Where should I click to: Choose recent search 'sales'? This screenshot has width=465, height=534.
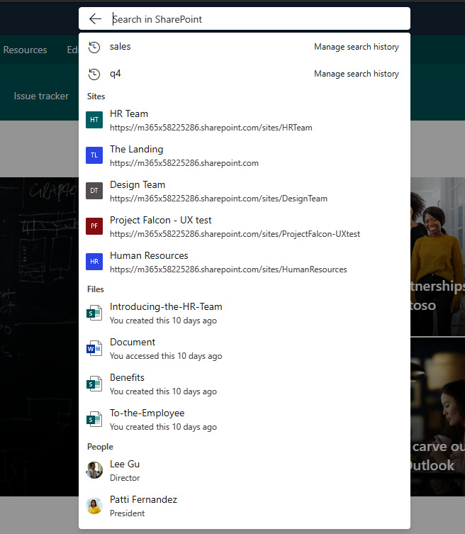[121, 46]
